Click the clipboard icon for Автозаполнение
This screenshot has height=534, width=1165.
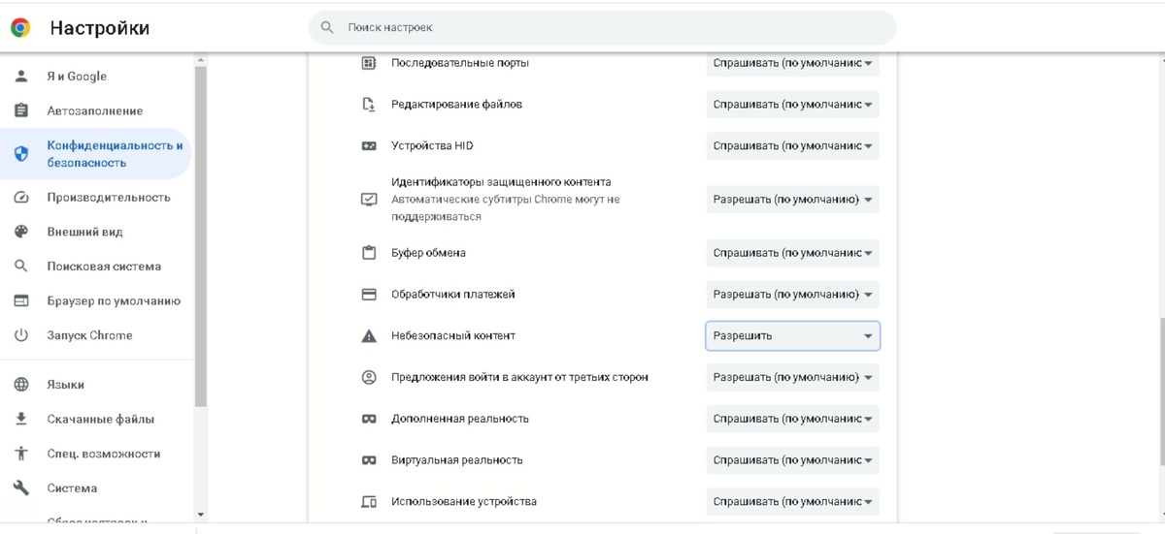click(21, 110)
